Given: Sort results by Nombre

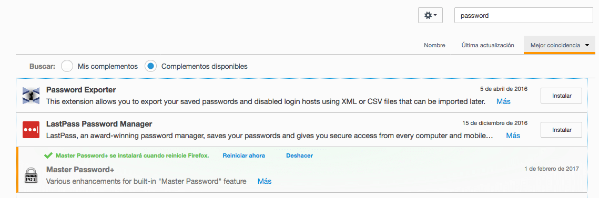Looking at the screenshot, I should click(x=434, y=45).
